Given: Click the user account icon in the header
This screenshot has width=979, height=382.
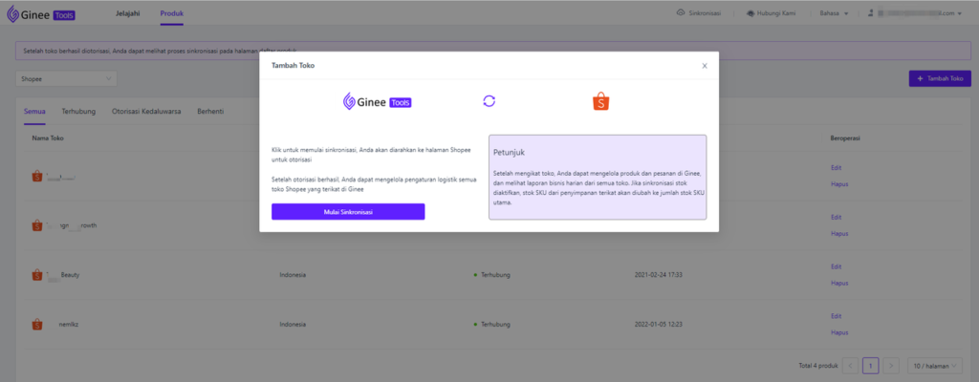Looking at the screenshot, I should (x=870, y=13).
